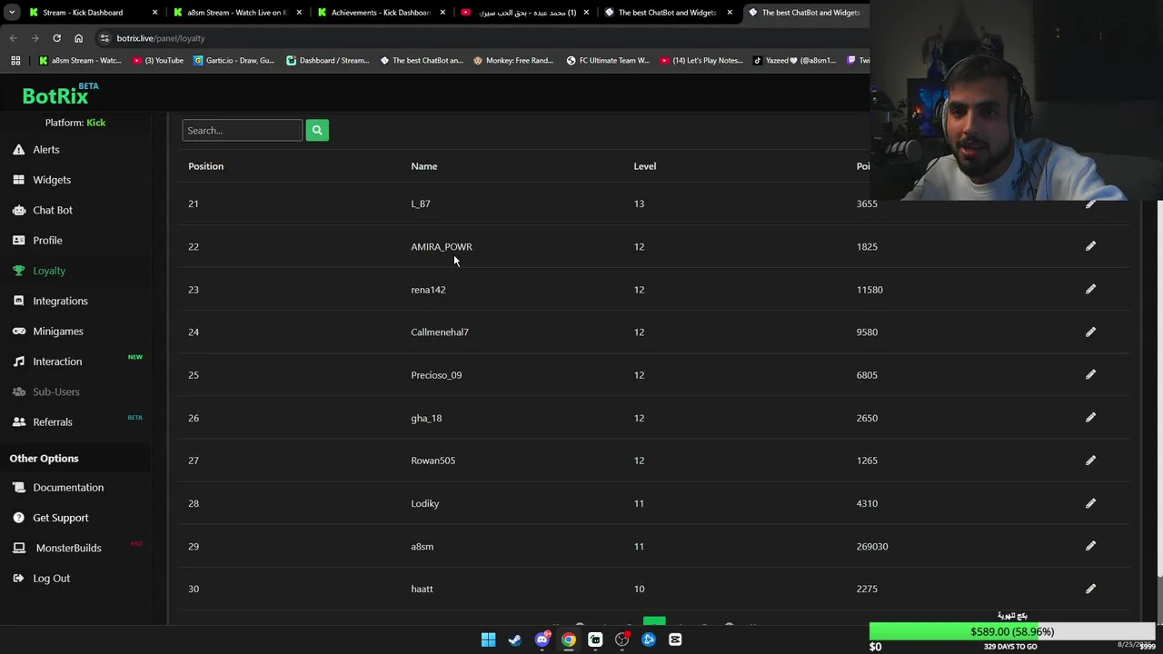Click the Position column header
This screenshot has width=1163, height=654.
(x=205, y=166)
